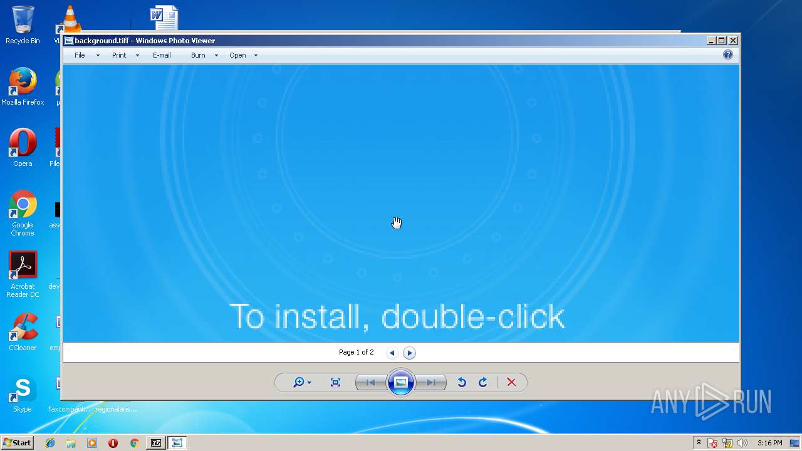This screenshot has height=451, width=802.
Task: Open Internet Explorer from taskbar
Action: (x=50, y=443)
